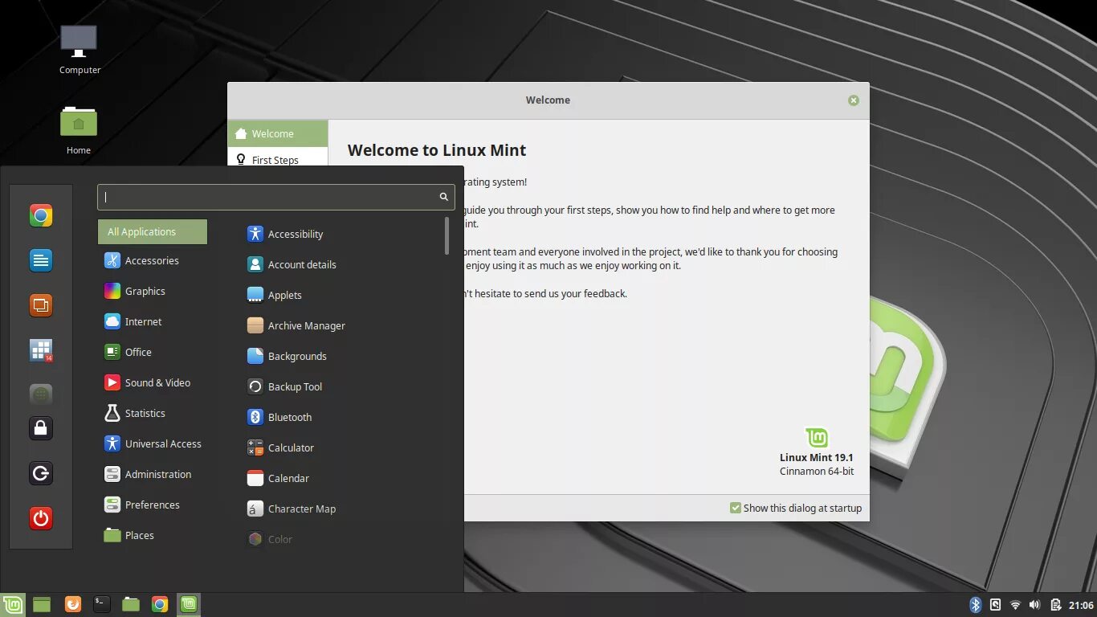This screenshot has height=617, width=1097.
Task: Switch to Welcome tab in Welcome window
Action: 278,133
